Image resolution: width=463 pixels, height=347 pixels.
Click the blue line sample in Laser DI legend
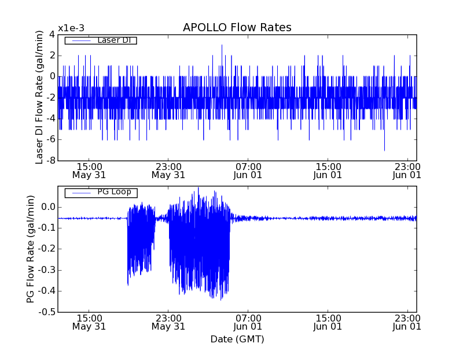coord(81,40)
